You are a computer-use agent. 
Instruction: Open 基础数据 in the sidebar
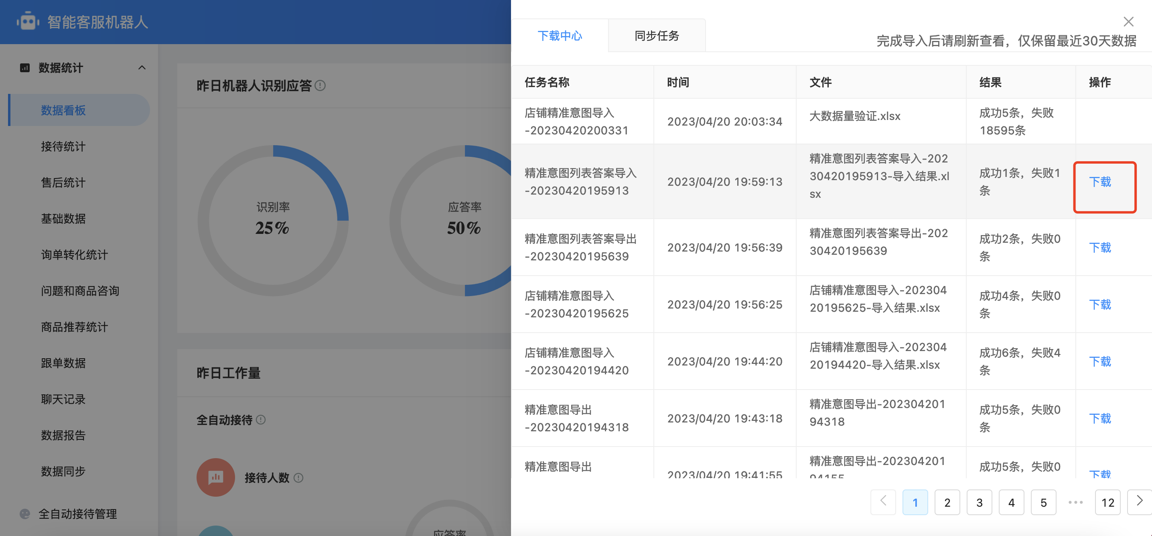tap(63, 218)
